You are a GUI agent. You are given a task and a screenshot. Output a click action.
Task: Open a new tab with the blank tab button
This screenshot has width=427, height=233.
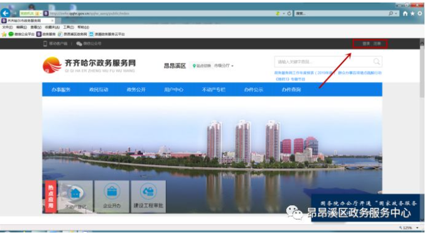(x=58, y=21)
